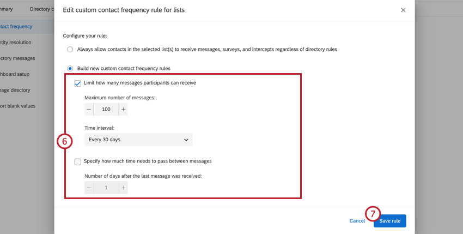Uncheck Limit how many messages participants can receive
The image size is (463, 234).
pos(78,83)
